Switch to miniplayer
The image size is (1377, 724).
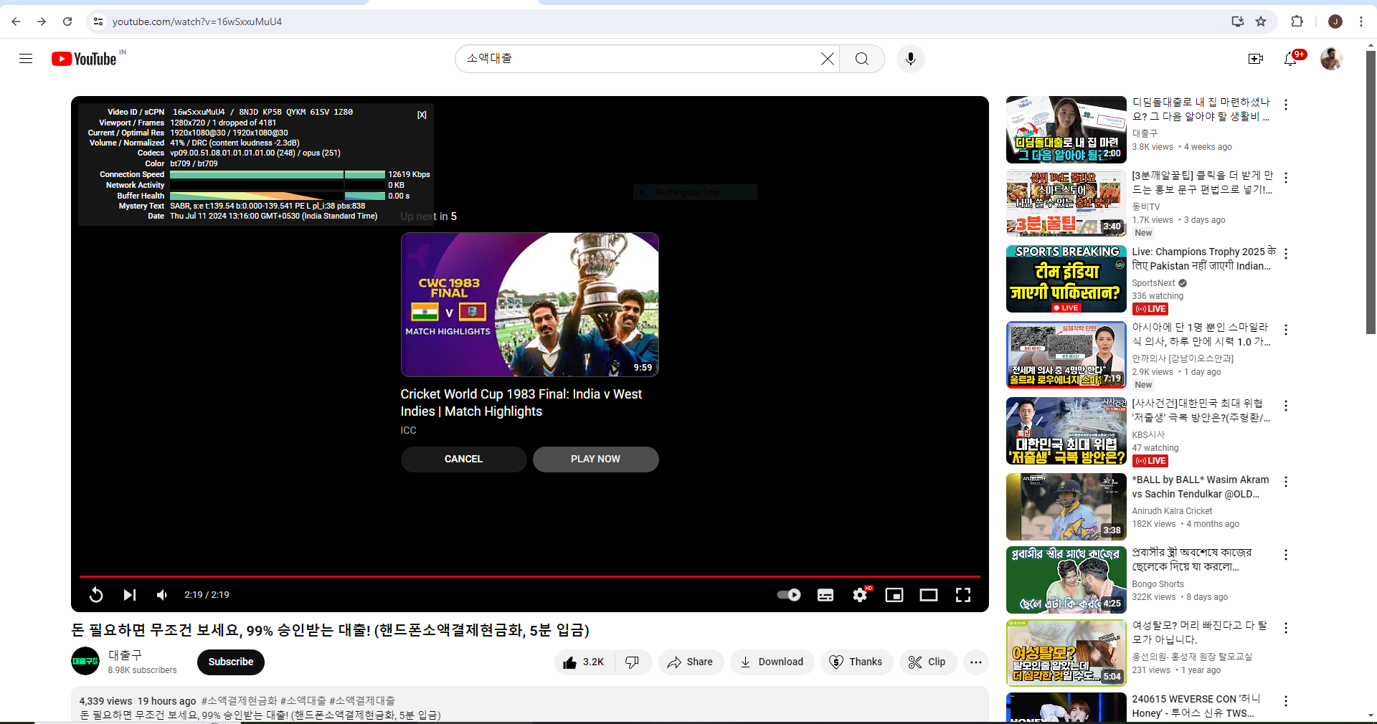click(894, 595)
